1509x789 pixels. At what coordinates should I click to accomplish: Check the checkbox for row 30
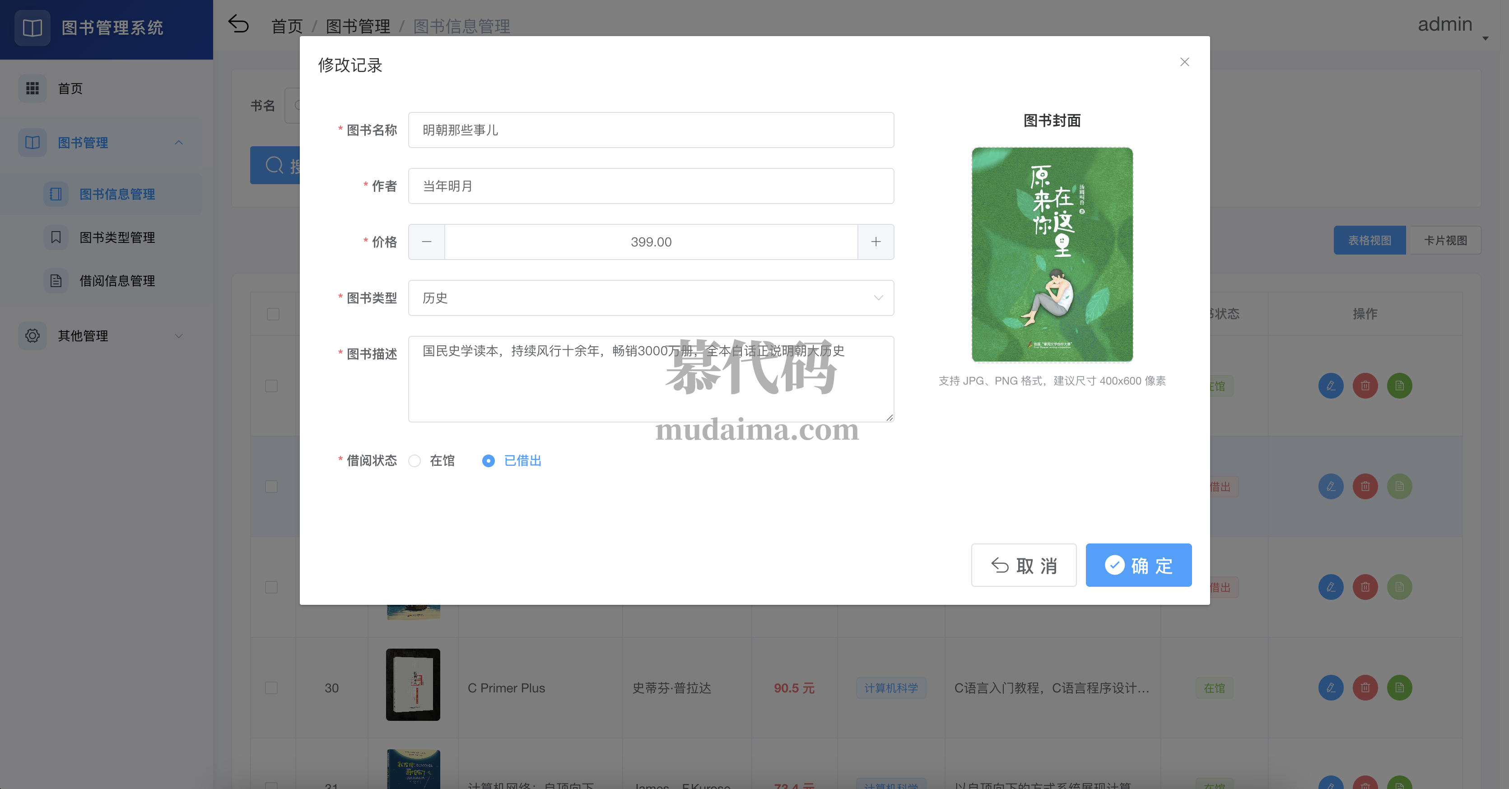(x=271, y=687)
